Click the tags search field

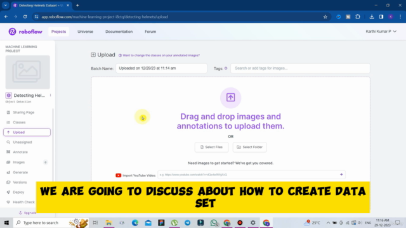click(x=300, y=68)
